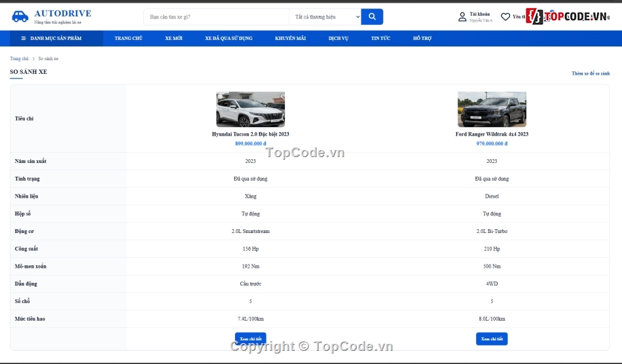Click the '4WD' drivetrain value
Image resolution: width=622 pixels, height=364 pixels.
(x=492, y=284)
